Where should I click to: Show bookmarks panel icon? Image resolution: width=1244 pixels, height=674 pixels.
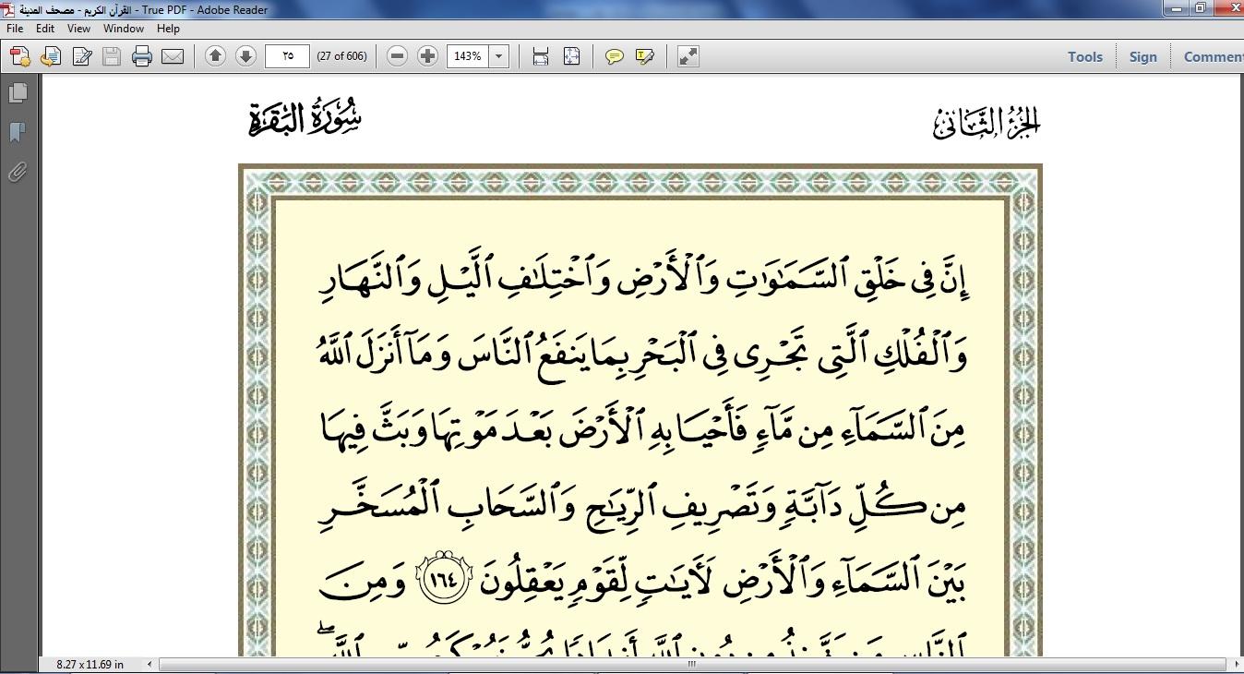pyautogui.click(x=17, y=132)
